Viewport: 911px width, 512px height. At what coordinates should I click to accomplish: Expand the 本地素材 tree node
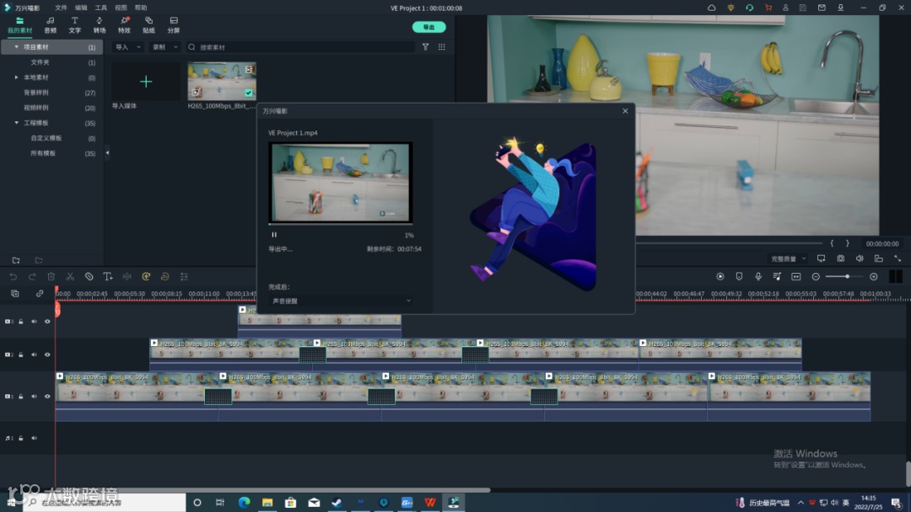pyautogui.click(x=16, y=77)
